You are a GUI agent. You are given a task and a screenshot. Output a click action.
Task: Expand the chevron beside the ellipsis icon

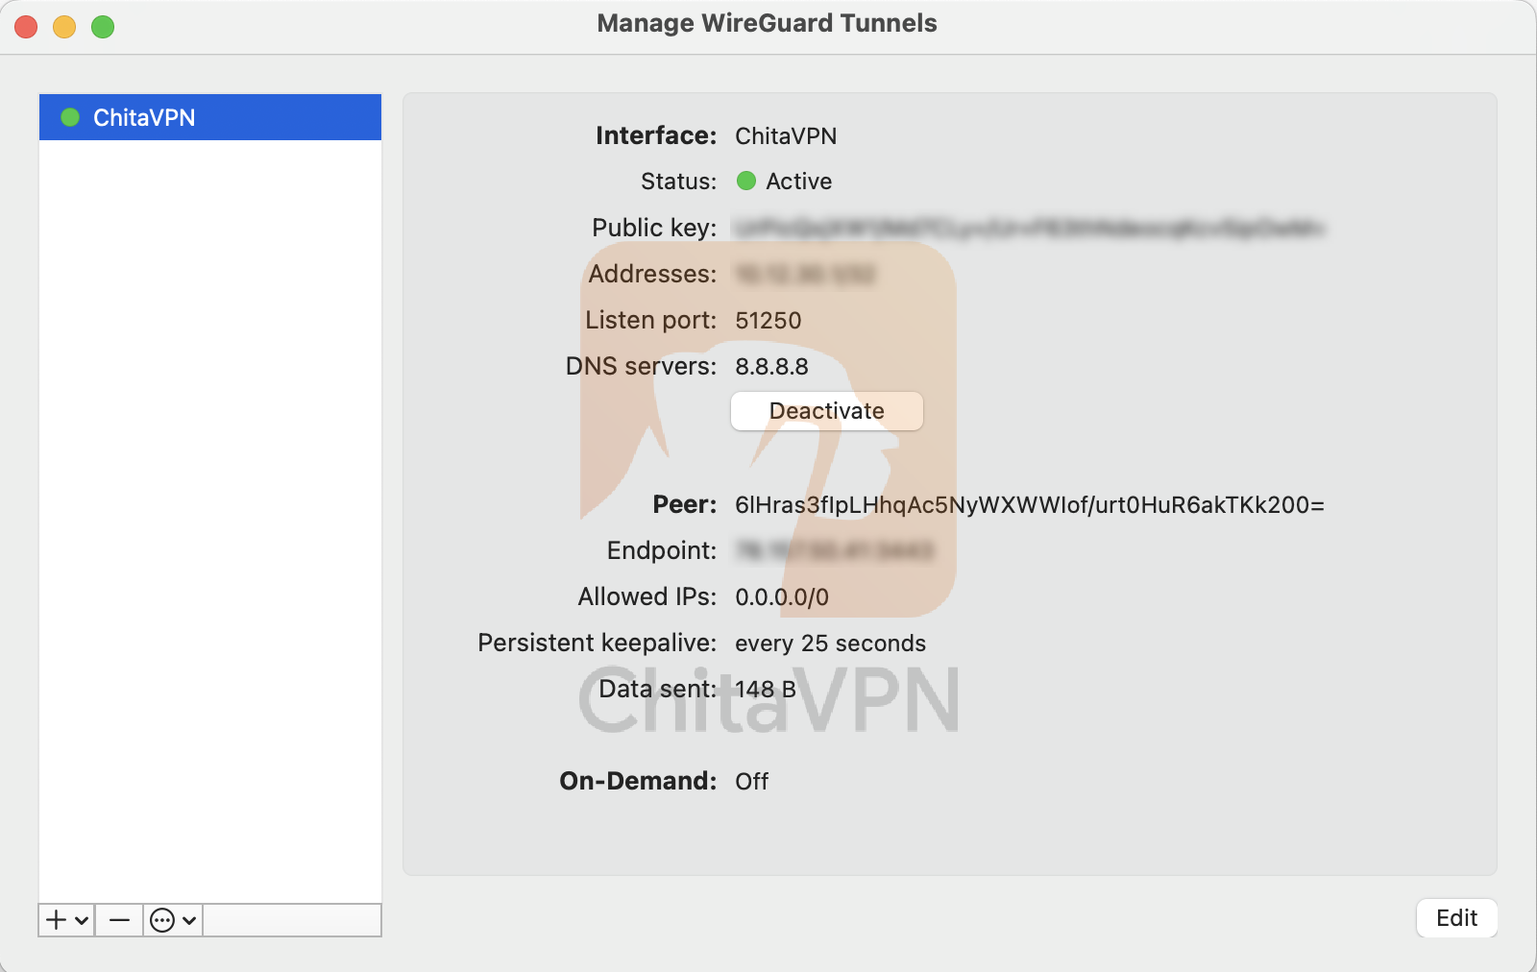click(189, 920)
